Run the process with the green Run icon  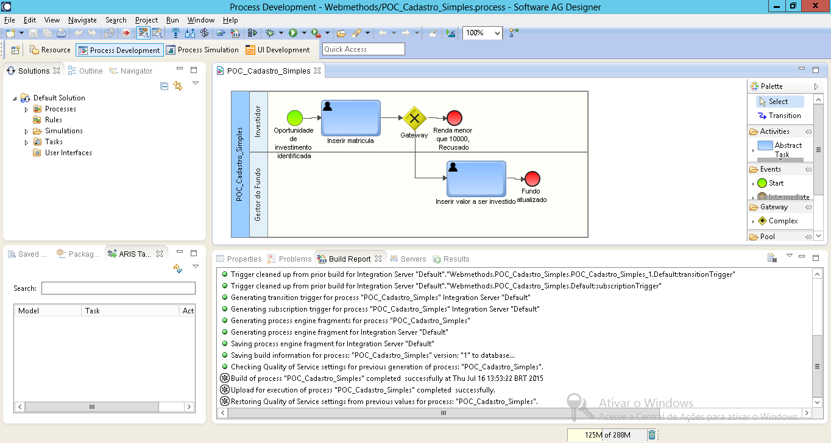293,33
